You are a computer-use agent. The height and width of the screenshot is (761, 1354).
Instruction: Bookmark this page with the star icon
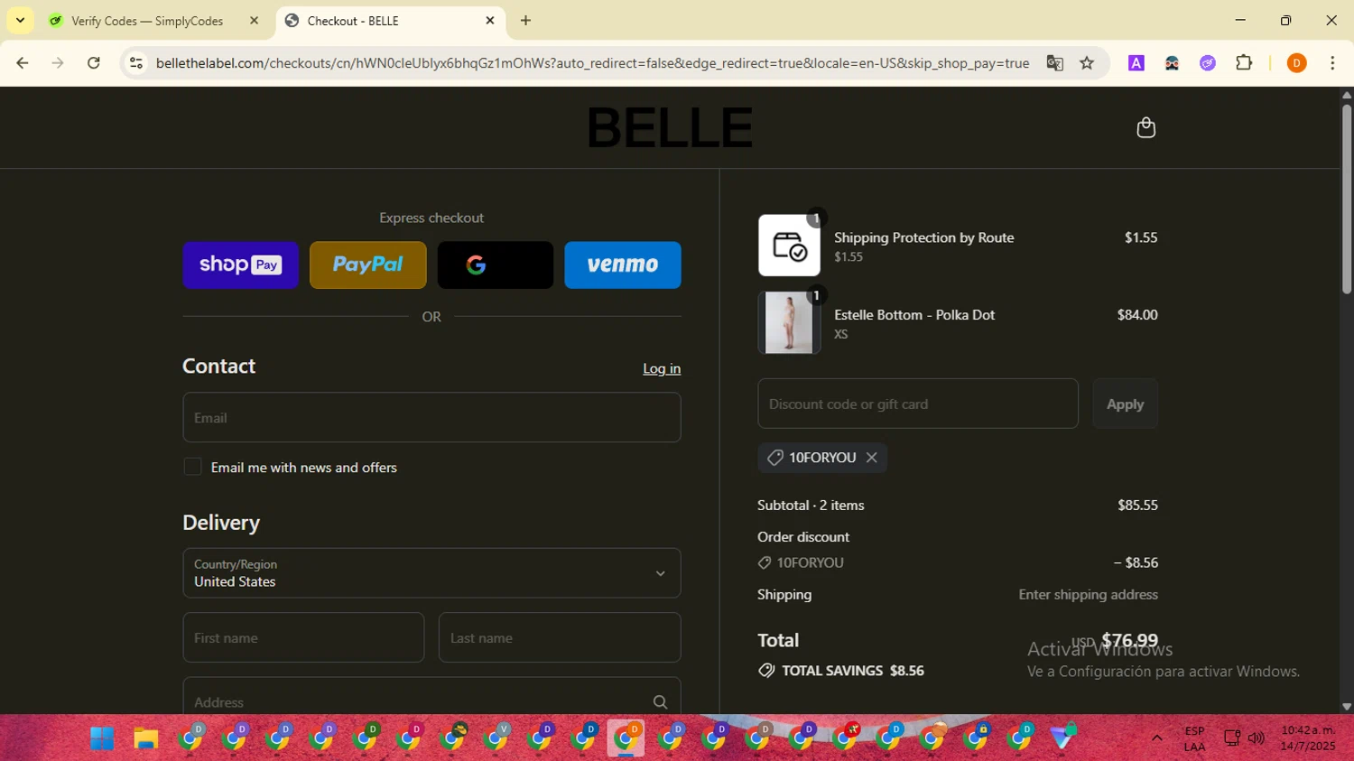coord(1087,63)
